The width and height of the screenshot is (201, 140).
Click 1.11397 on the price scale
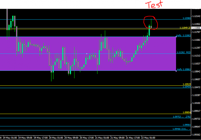pos(196,48)
